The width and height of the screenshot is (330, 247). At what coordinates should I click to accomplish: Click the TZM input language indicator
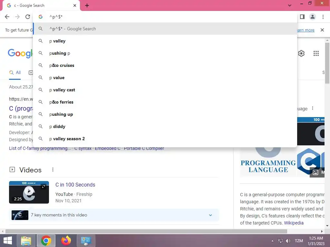tap(299, 241)
